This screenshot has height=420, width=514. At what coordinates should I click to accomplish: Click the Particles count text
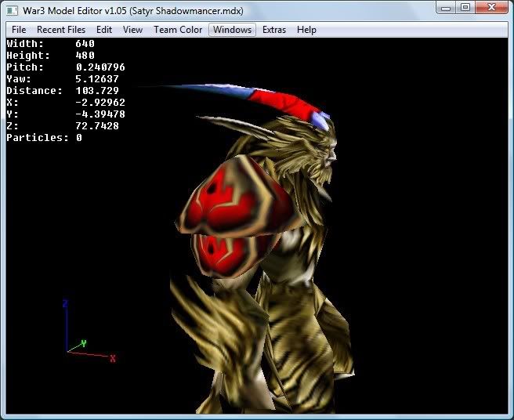44,138
